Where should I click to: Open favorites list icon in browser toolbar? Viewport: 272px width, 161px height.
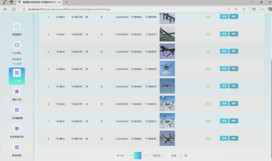coord(254,9)
